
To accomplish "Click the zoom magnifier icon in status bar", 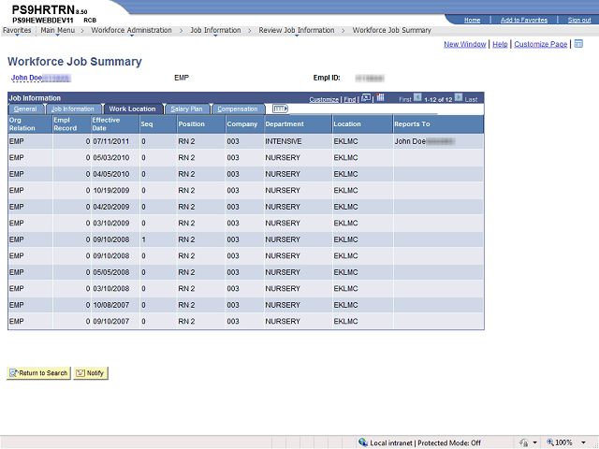I will point(550,442).
